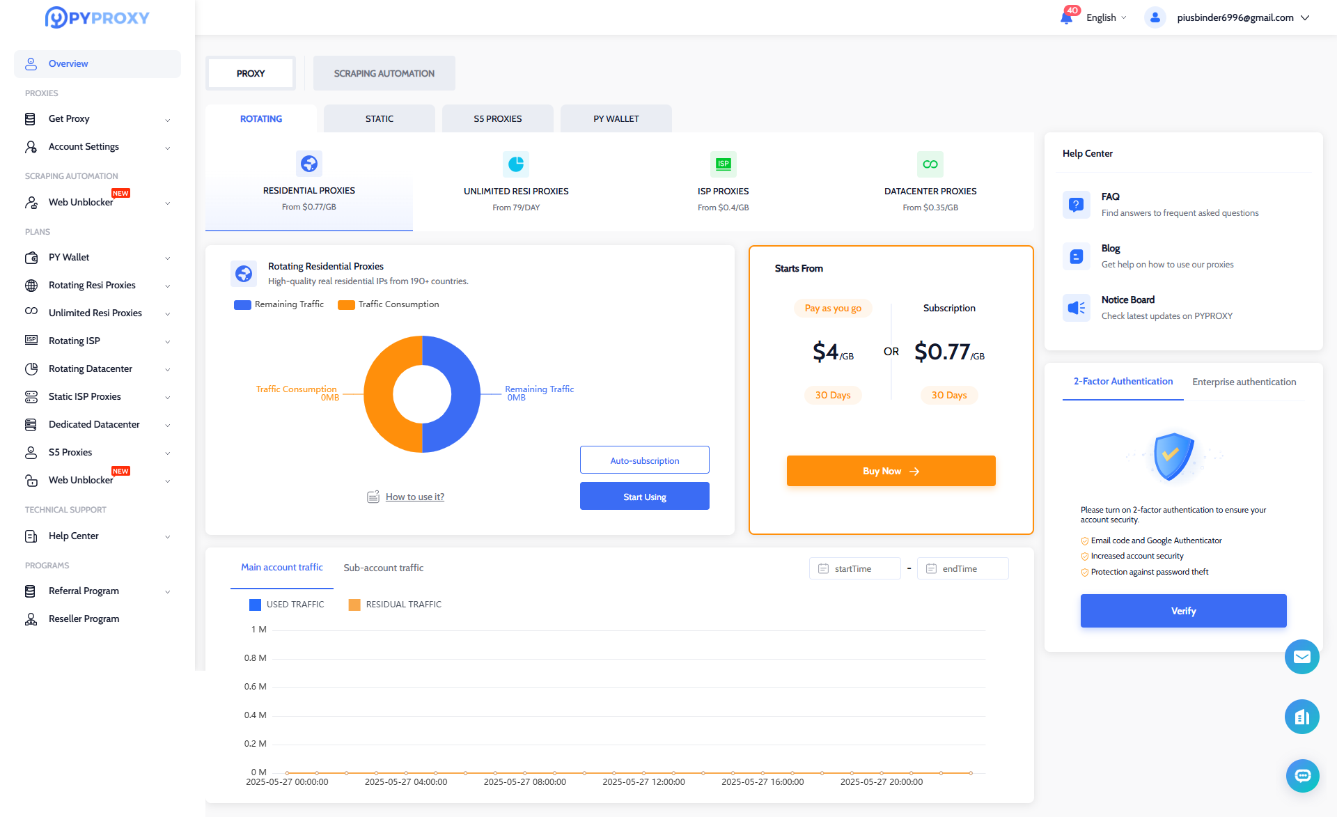Click the FAQ question mark icon
Screen dimensions: 1337x817
tap(1076, 205)
